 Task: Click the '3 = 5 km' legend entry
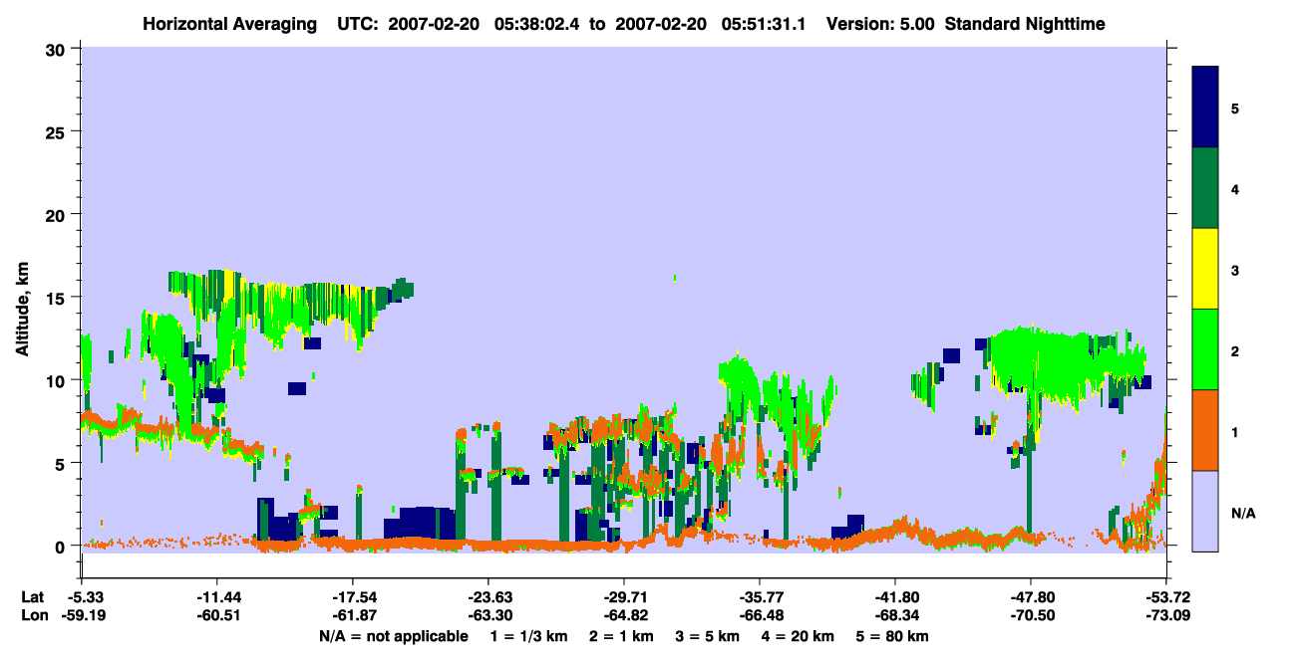point(708,636)
